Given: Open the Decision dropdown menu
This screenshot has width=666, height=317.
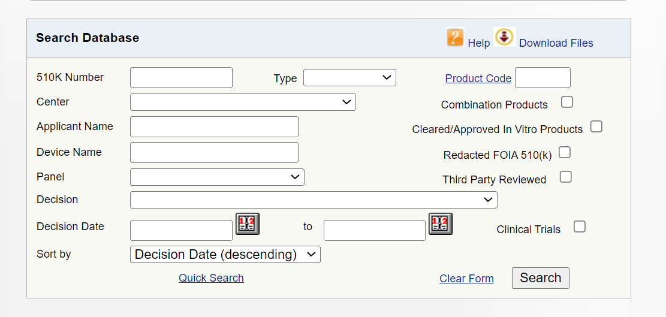Looking at the screenshot, I should pos(314,200).
